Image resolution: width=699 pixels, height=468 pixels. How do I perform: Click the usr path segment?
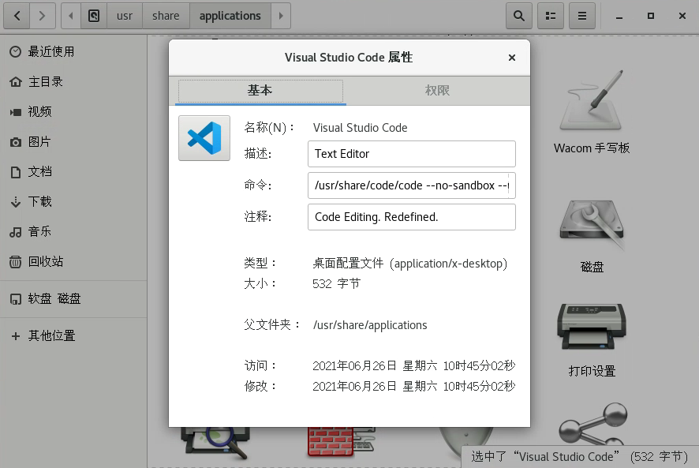click(x=125, y=16)
